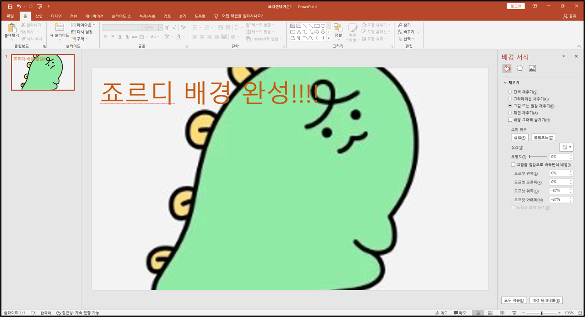Click the zoom slider in the status bar
The image size is (585, 317).
541,313
